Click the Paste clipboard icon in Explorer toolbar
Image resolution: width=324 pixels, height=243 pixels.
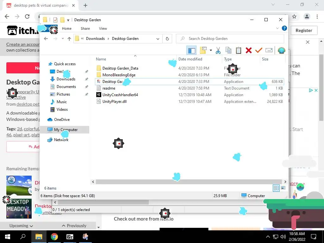pos(239,50)
